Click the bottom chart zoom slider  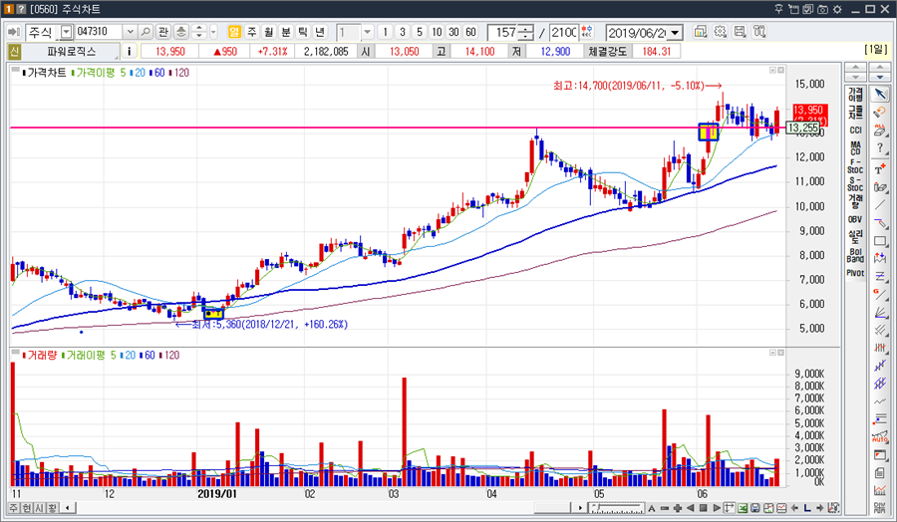point(617,508)
